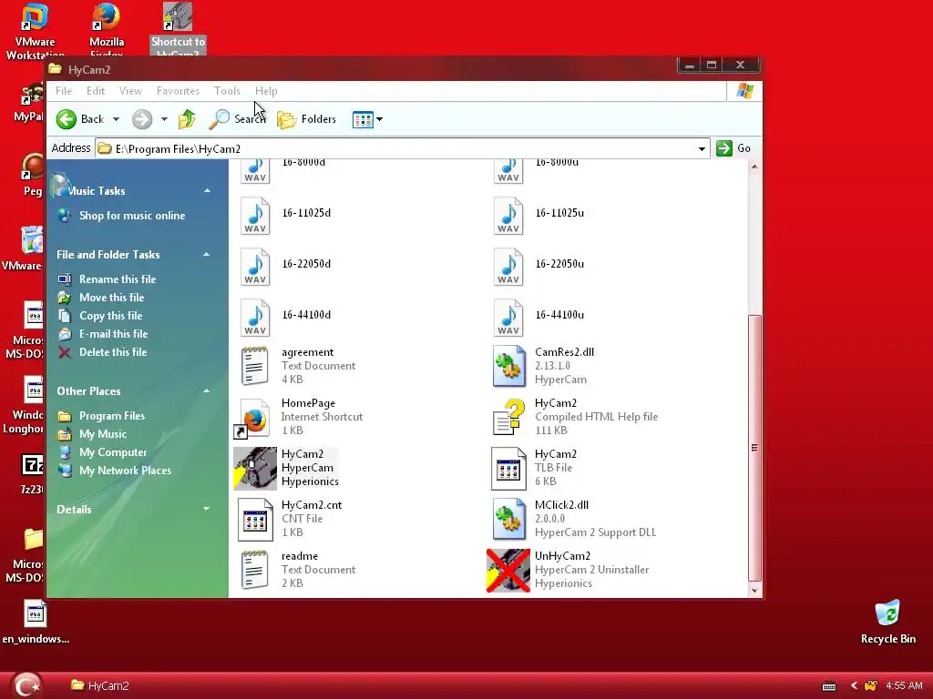The image size is (933, 699).
Task: Open the Tools menu
Action: [x=227, y=91]
